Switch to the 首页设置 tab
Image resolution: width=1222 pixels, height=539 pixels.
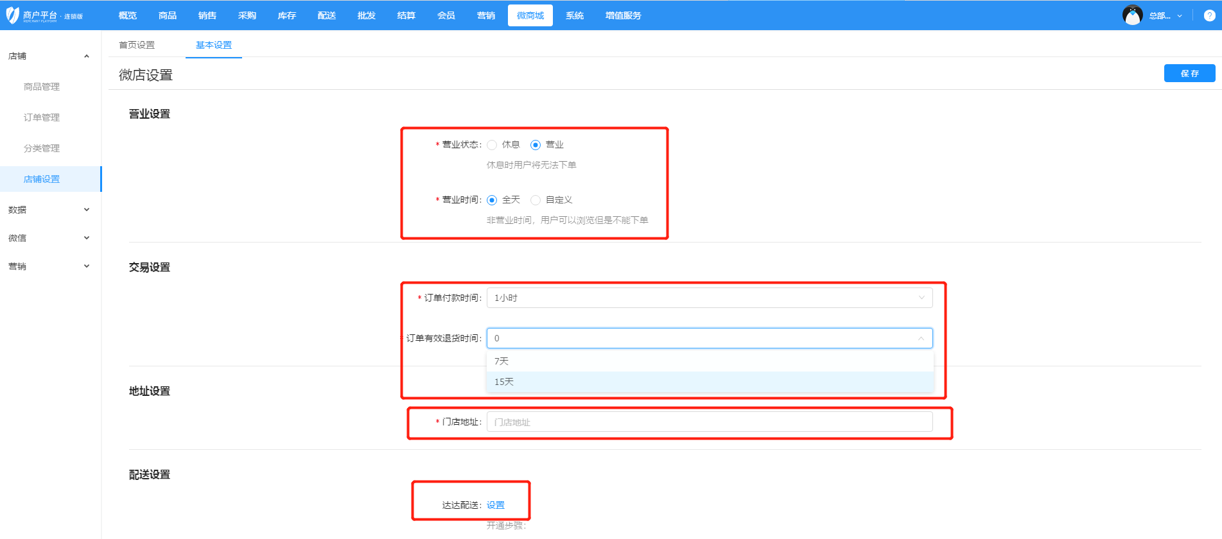coord(137,45)
